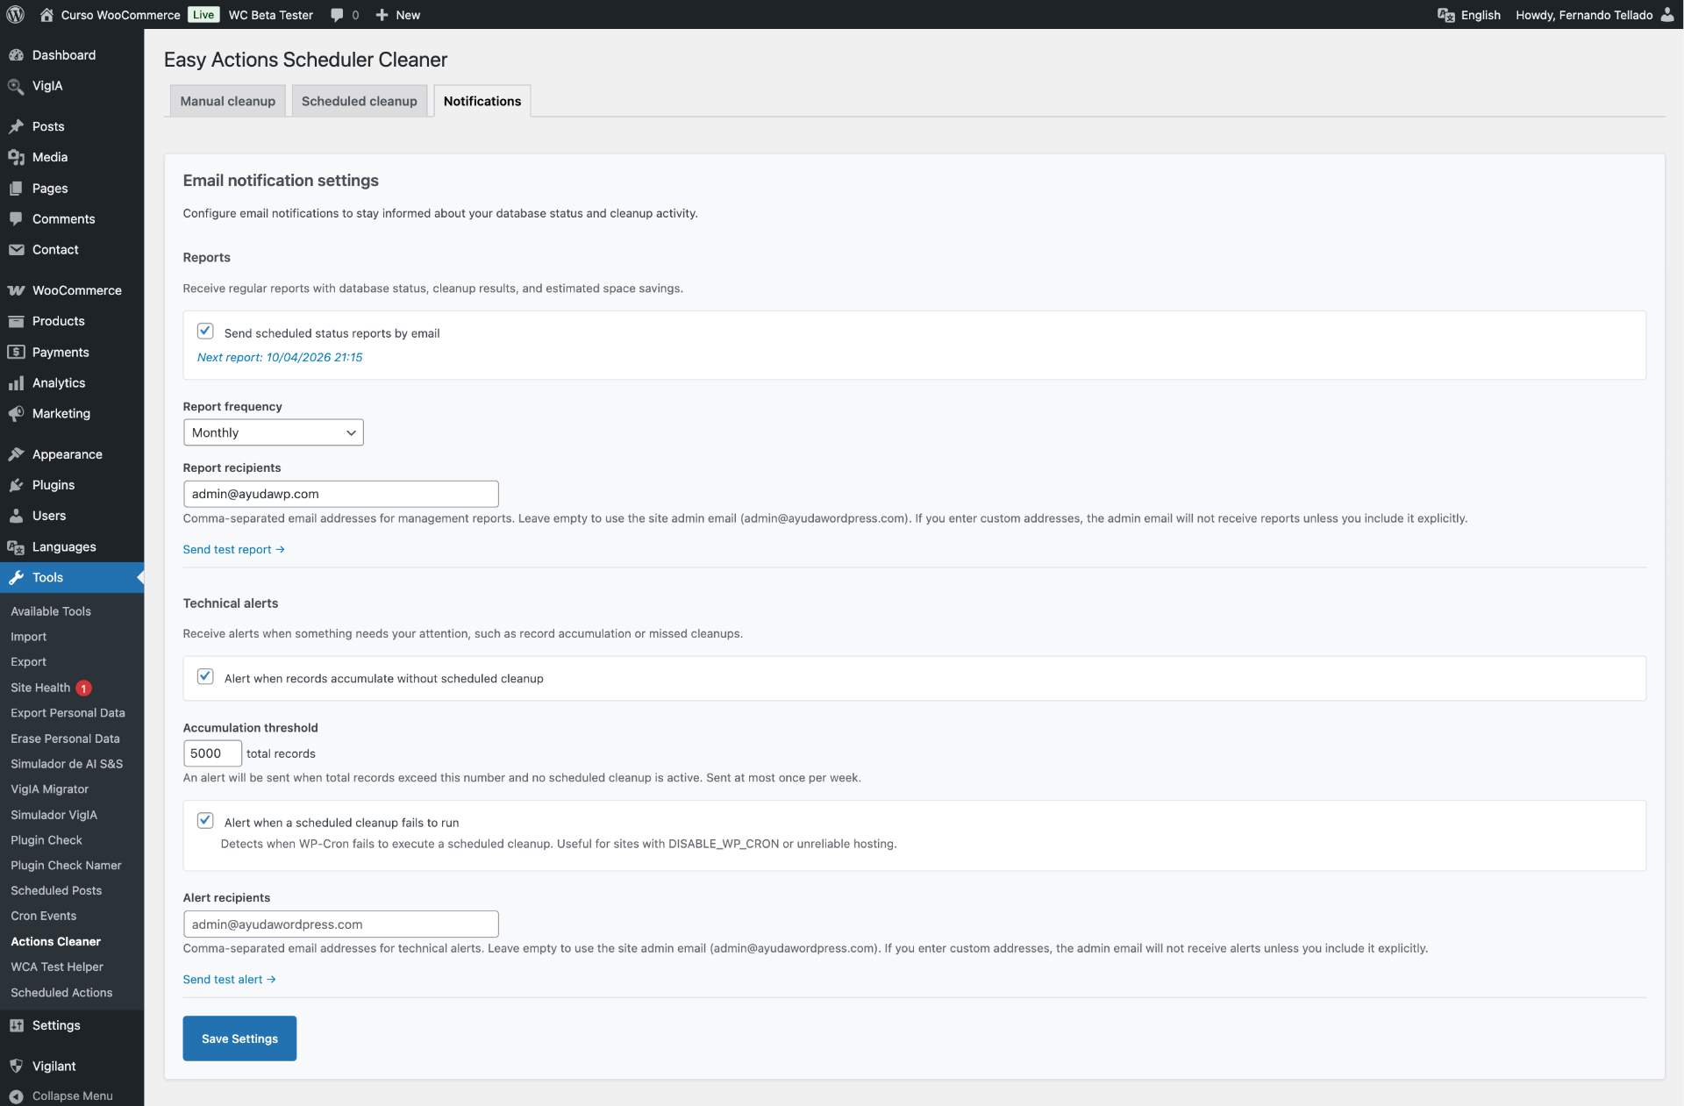
Task: Click the WooCommerce sidebar icon
Action: point(16,290)
